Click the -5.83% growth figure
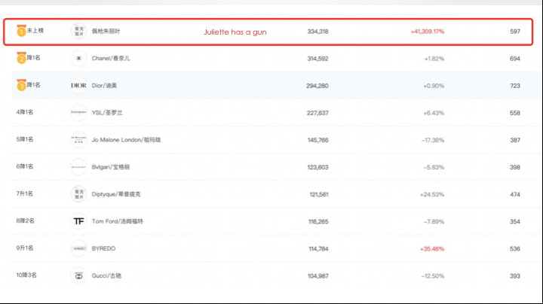This screenshot has width=543, height=304. pyautogui.click(x=434, y=167)
